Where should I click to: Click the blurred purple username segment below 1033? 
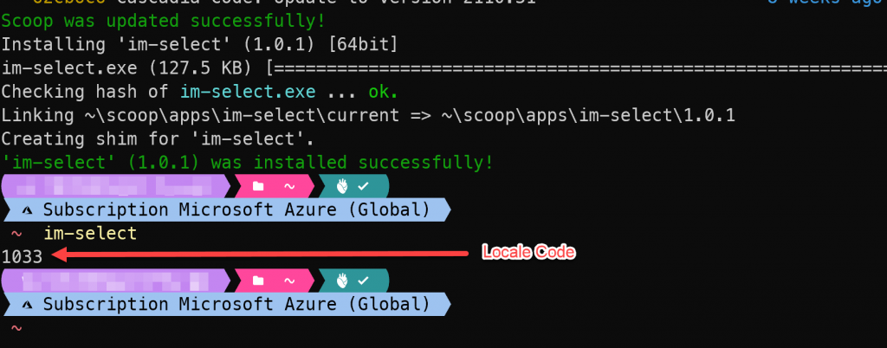[115, 280]
